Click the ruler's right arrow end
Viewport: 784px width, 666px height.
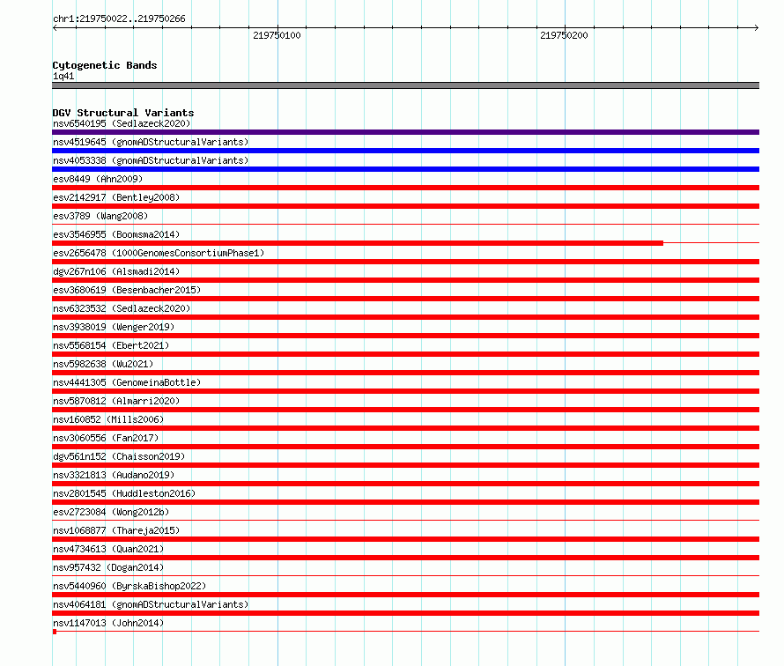point(756,28)
